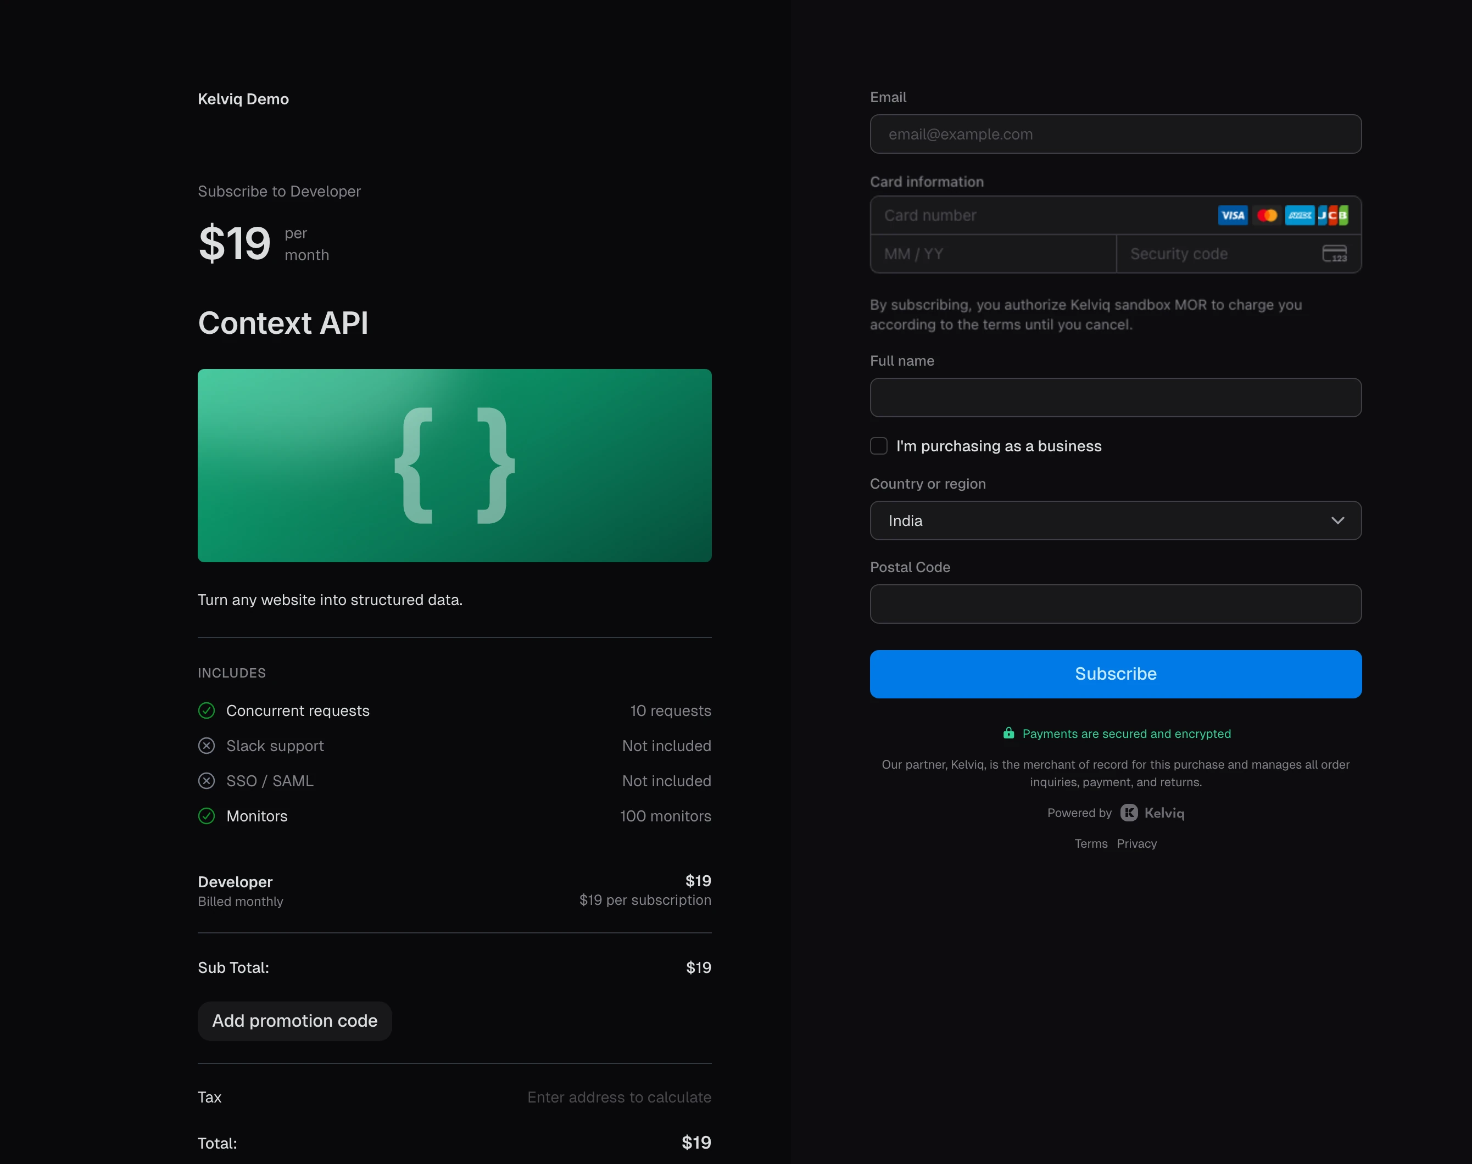Open the Terms link

tap(1091, 844)
